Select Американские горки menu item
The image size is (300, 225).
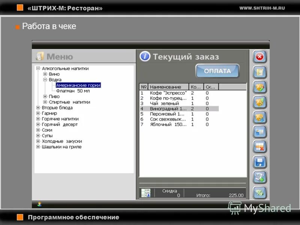click(78, 85)
